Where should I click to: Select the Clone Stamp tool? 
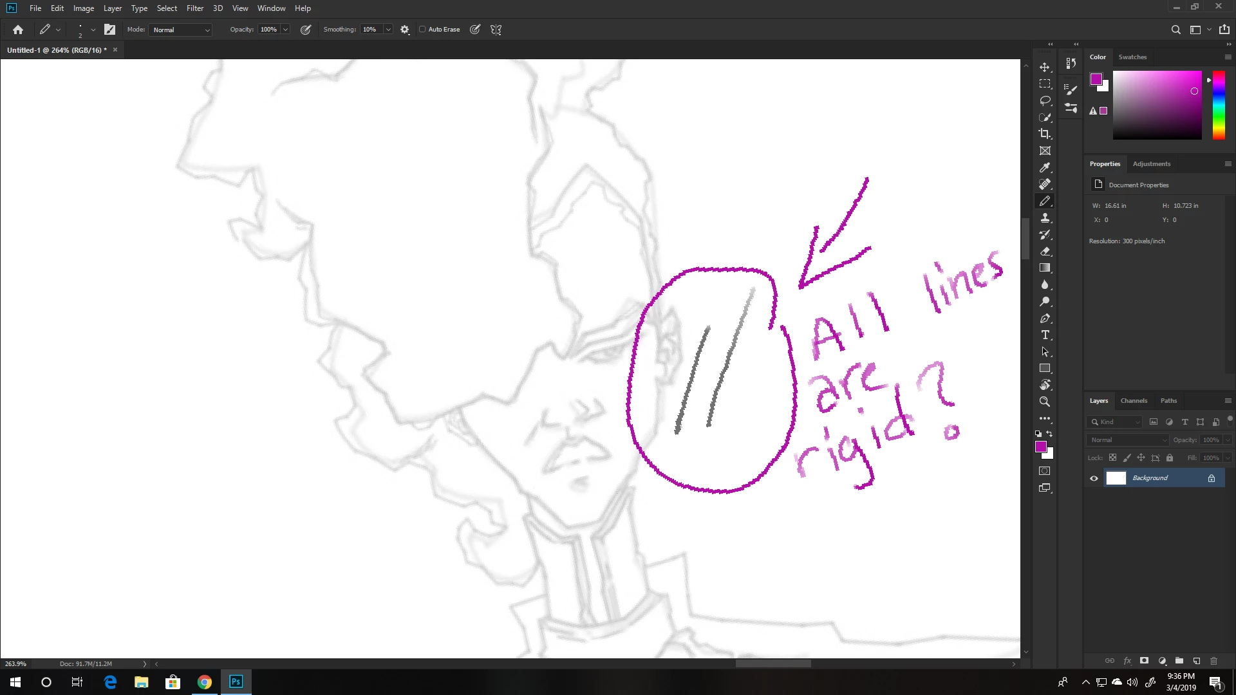[1045, 218]
